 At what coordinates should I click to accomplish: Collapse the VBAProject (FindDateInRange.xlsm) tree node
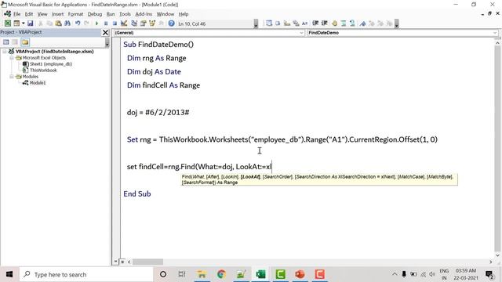pos(5,52)
